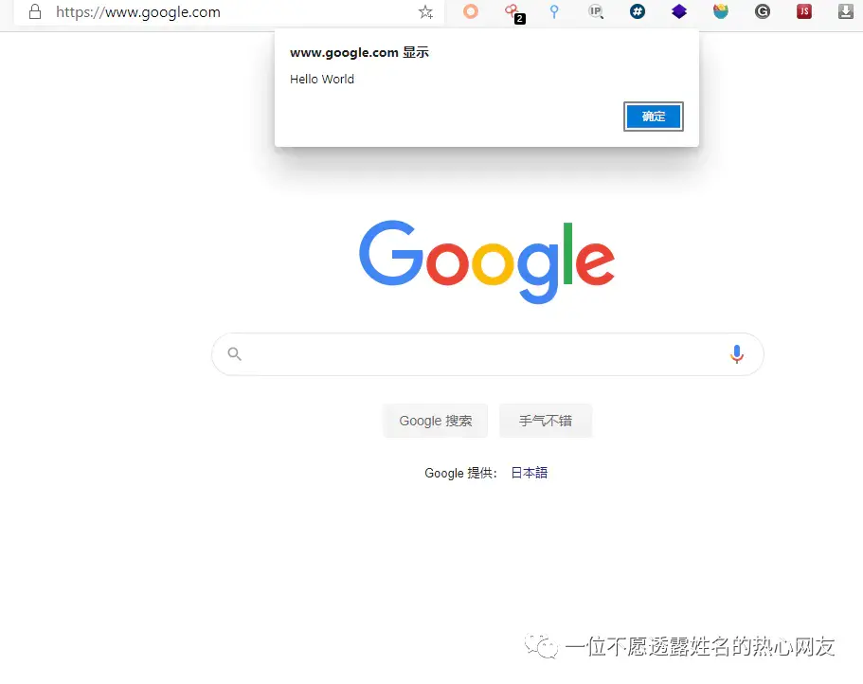
Task: Click the 手气不错 lucky button
Action: coord(546,421)
